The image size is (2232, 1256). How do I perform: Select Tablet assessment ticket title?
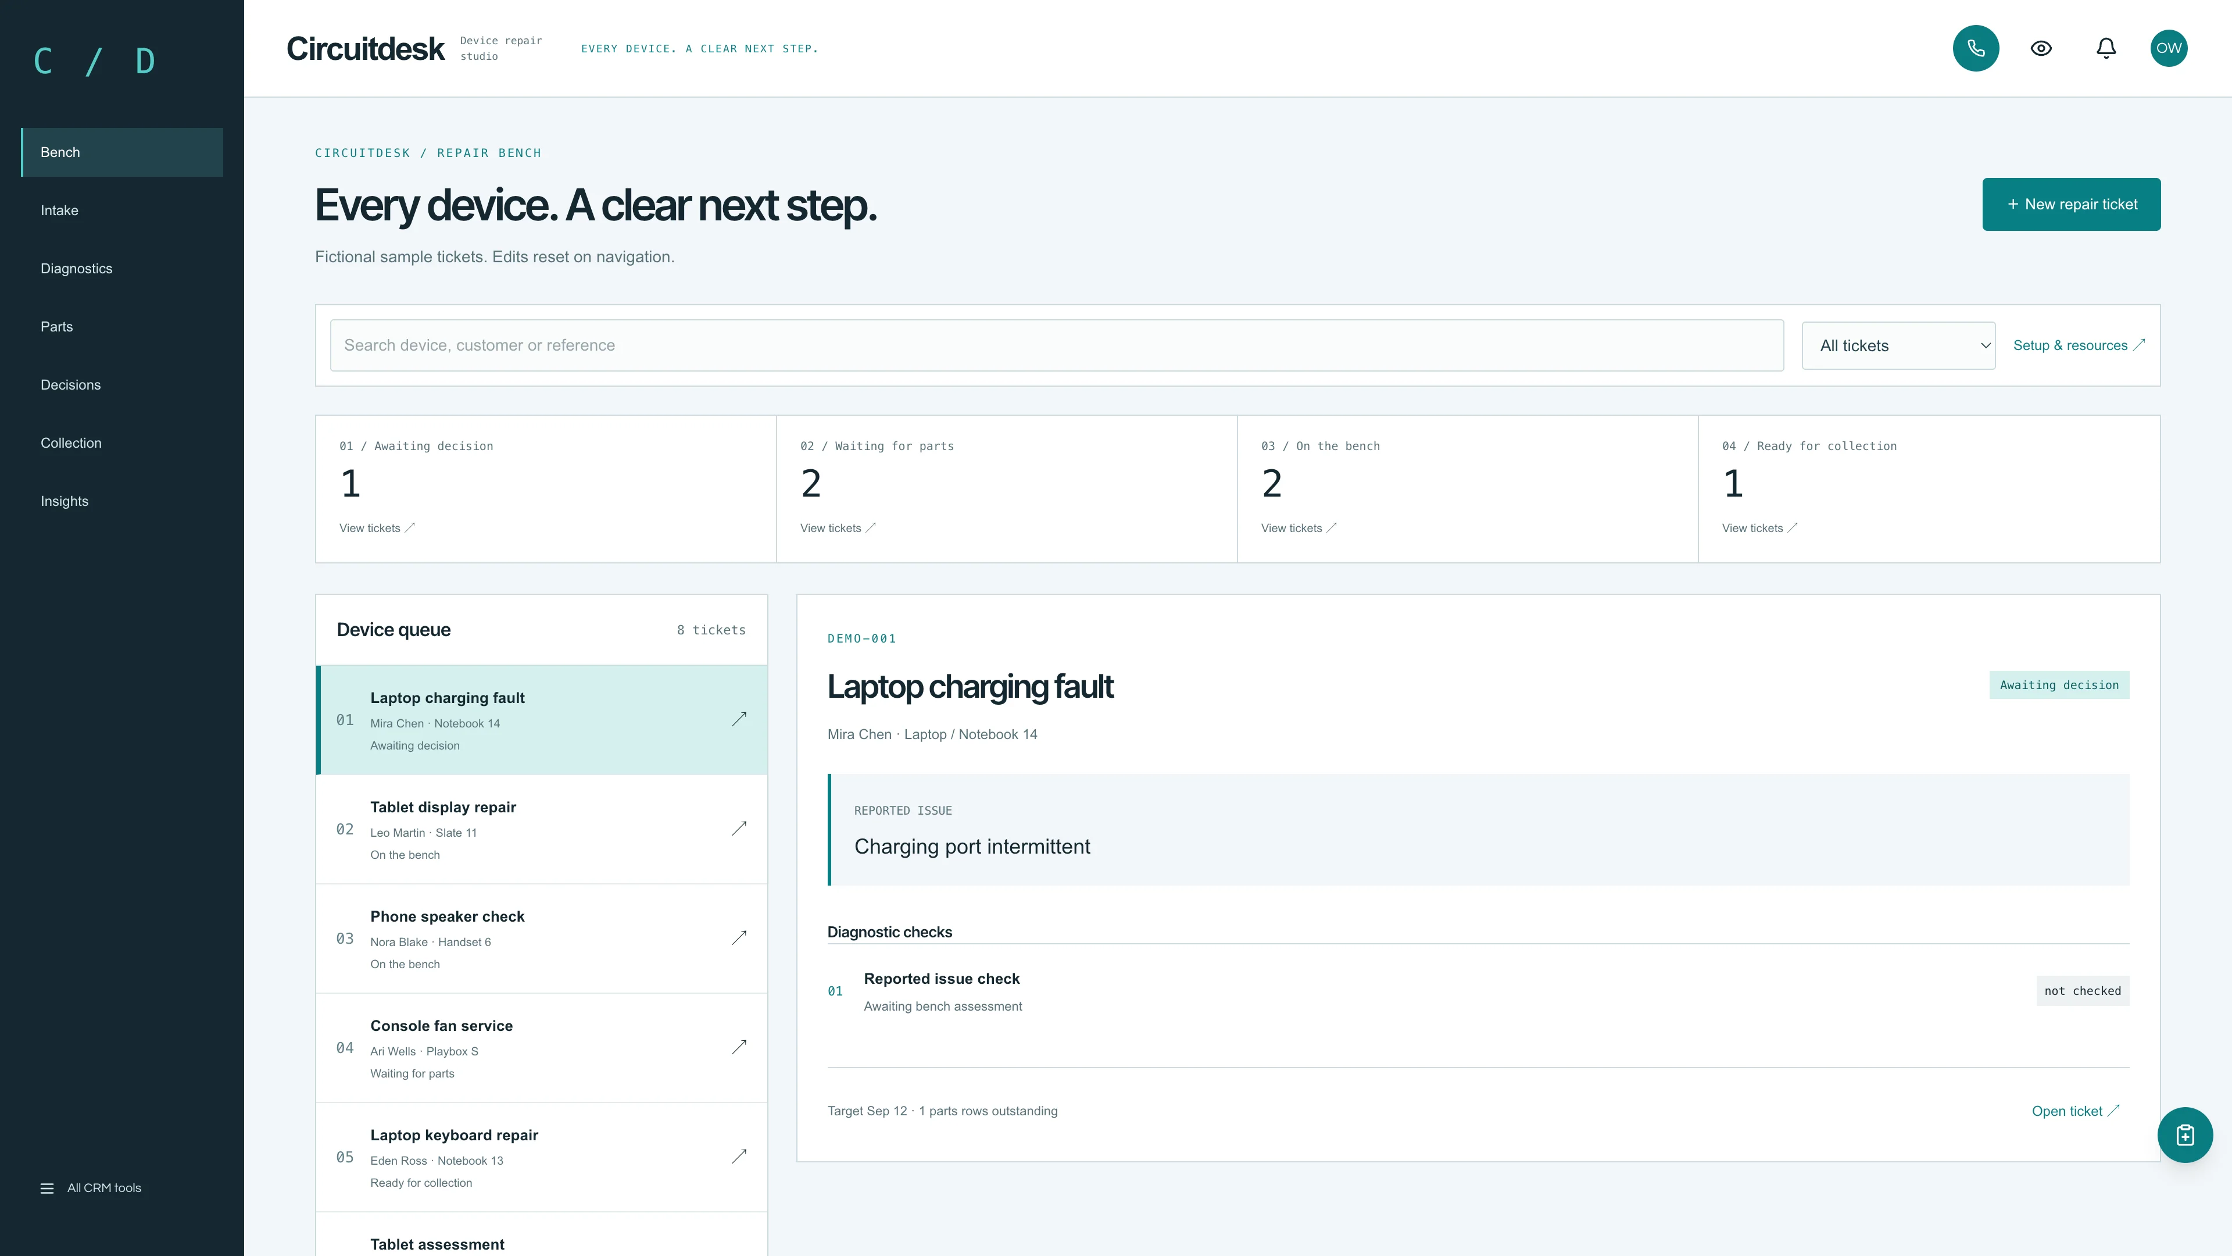point(437,1244)
